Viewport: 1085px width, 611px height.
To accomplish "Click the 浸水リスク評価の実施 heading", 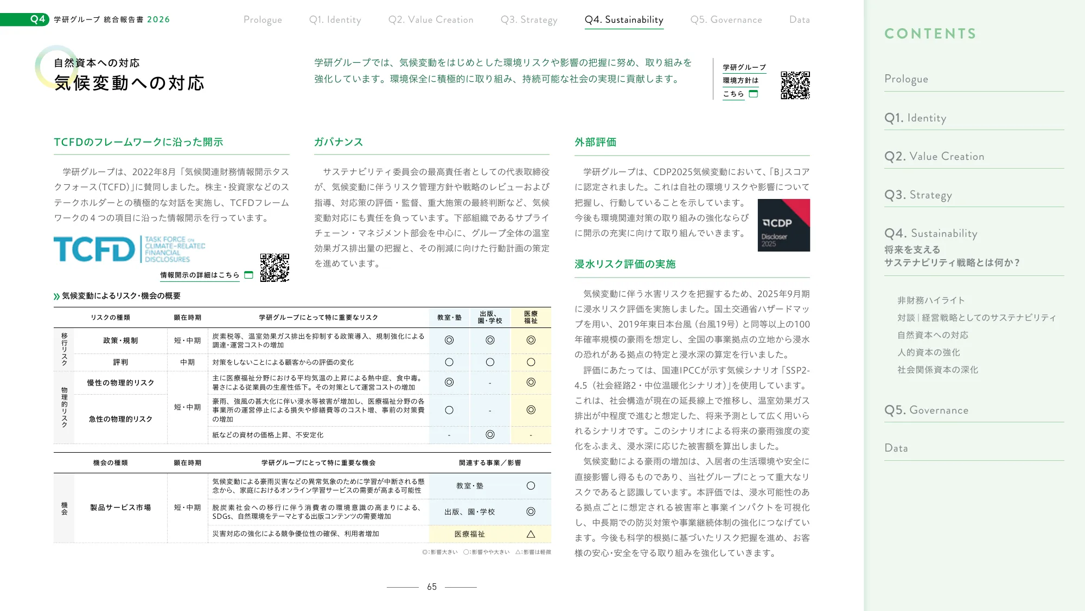I will pos(625,264).
